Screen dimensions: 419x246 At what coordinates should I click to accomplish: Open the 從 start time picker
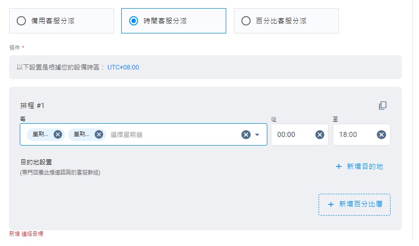[292, 134]
